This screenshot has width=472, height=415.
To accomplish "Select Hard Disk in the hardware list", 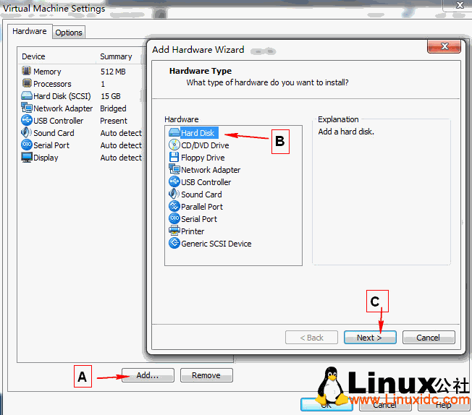I will [x=197, y=133].
